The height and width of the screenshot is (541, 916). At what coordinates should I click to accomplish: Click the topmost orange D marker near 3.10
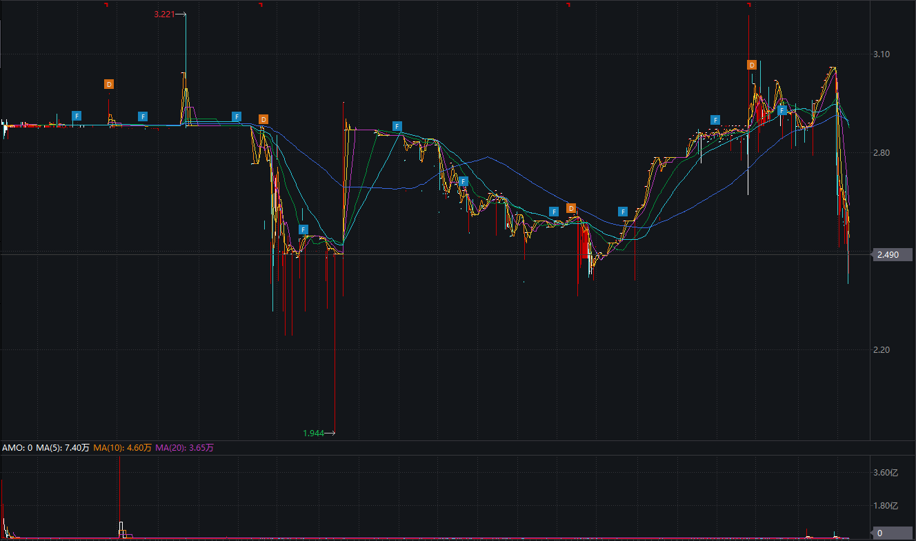752,65
